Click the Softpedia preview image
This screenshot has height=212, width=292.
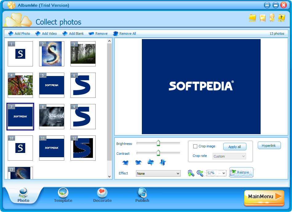[201, 86]
